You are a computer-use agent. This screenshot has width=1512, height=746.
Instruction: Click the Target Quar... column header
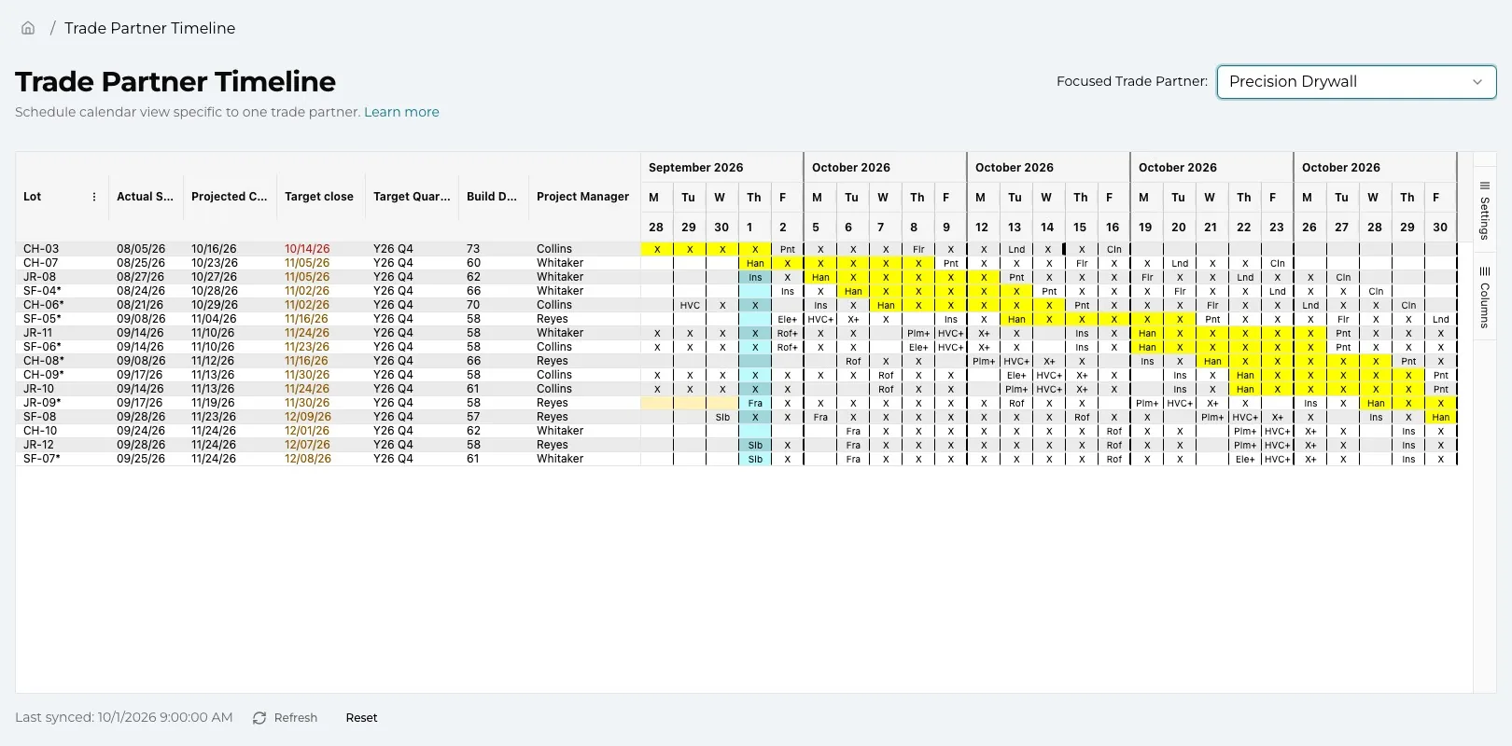point(412,197)
